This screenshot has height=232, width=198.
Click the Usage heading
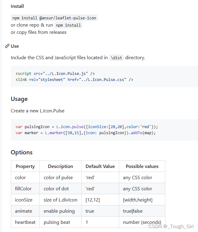pos(19,99)
